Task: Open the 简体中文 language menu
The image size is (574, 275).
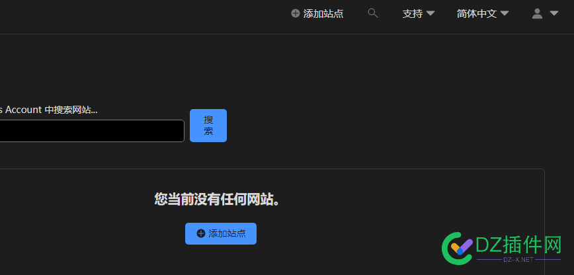Action: (x=477, y=14)
